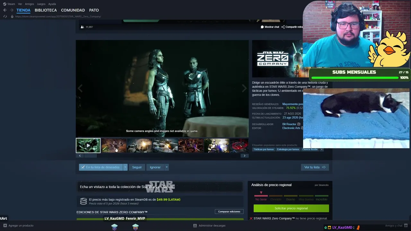This screenshot has width=411, height=231.
Task: Open the Bit Reactor developer link
Action: (289, 124)
